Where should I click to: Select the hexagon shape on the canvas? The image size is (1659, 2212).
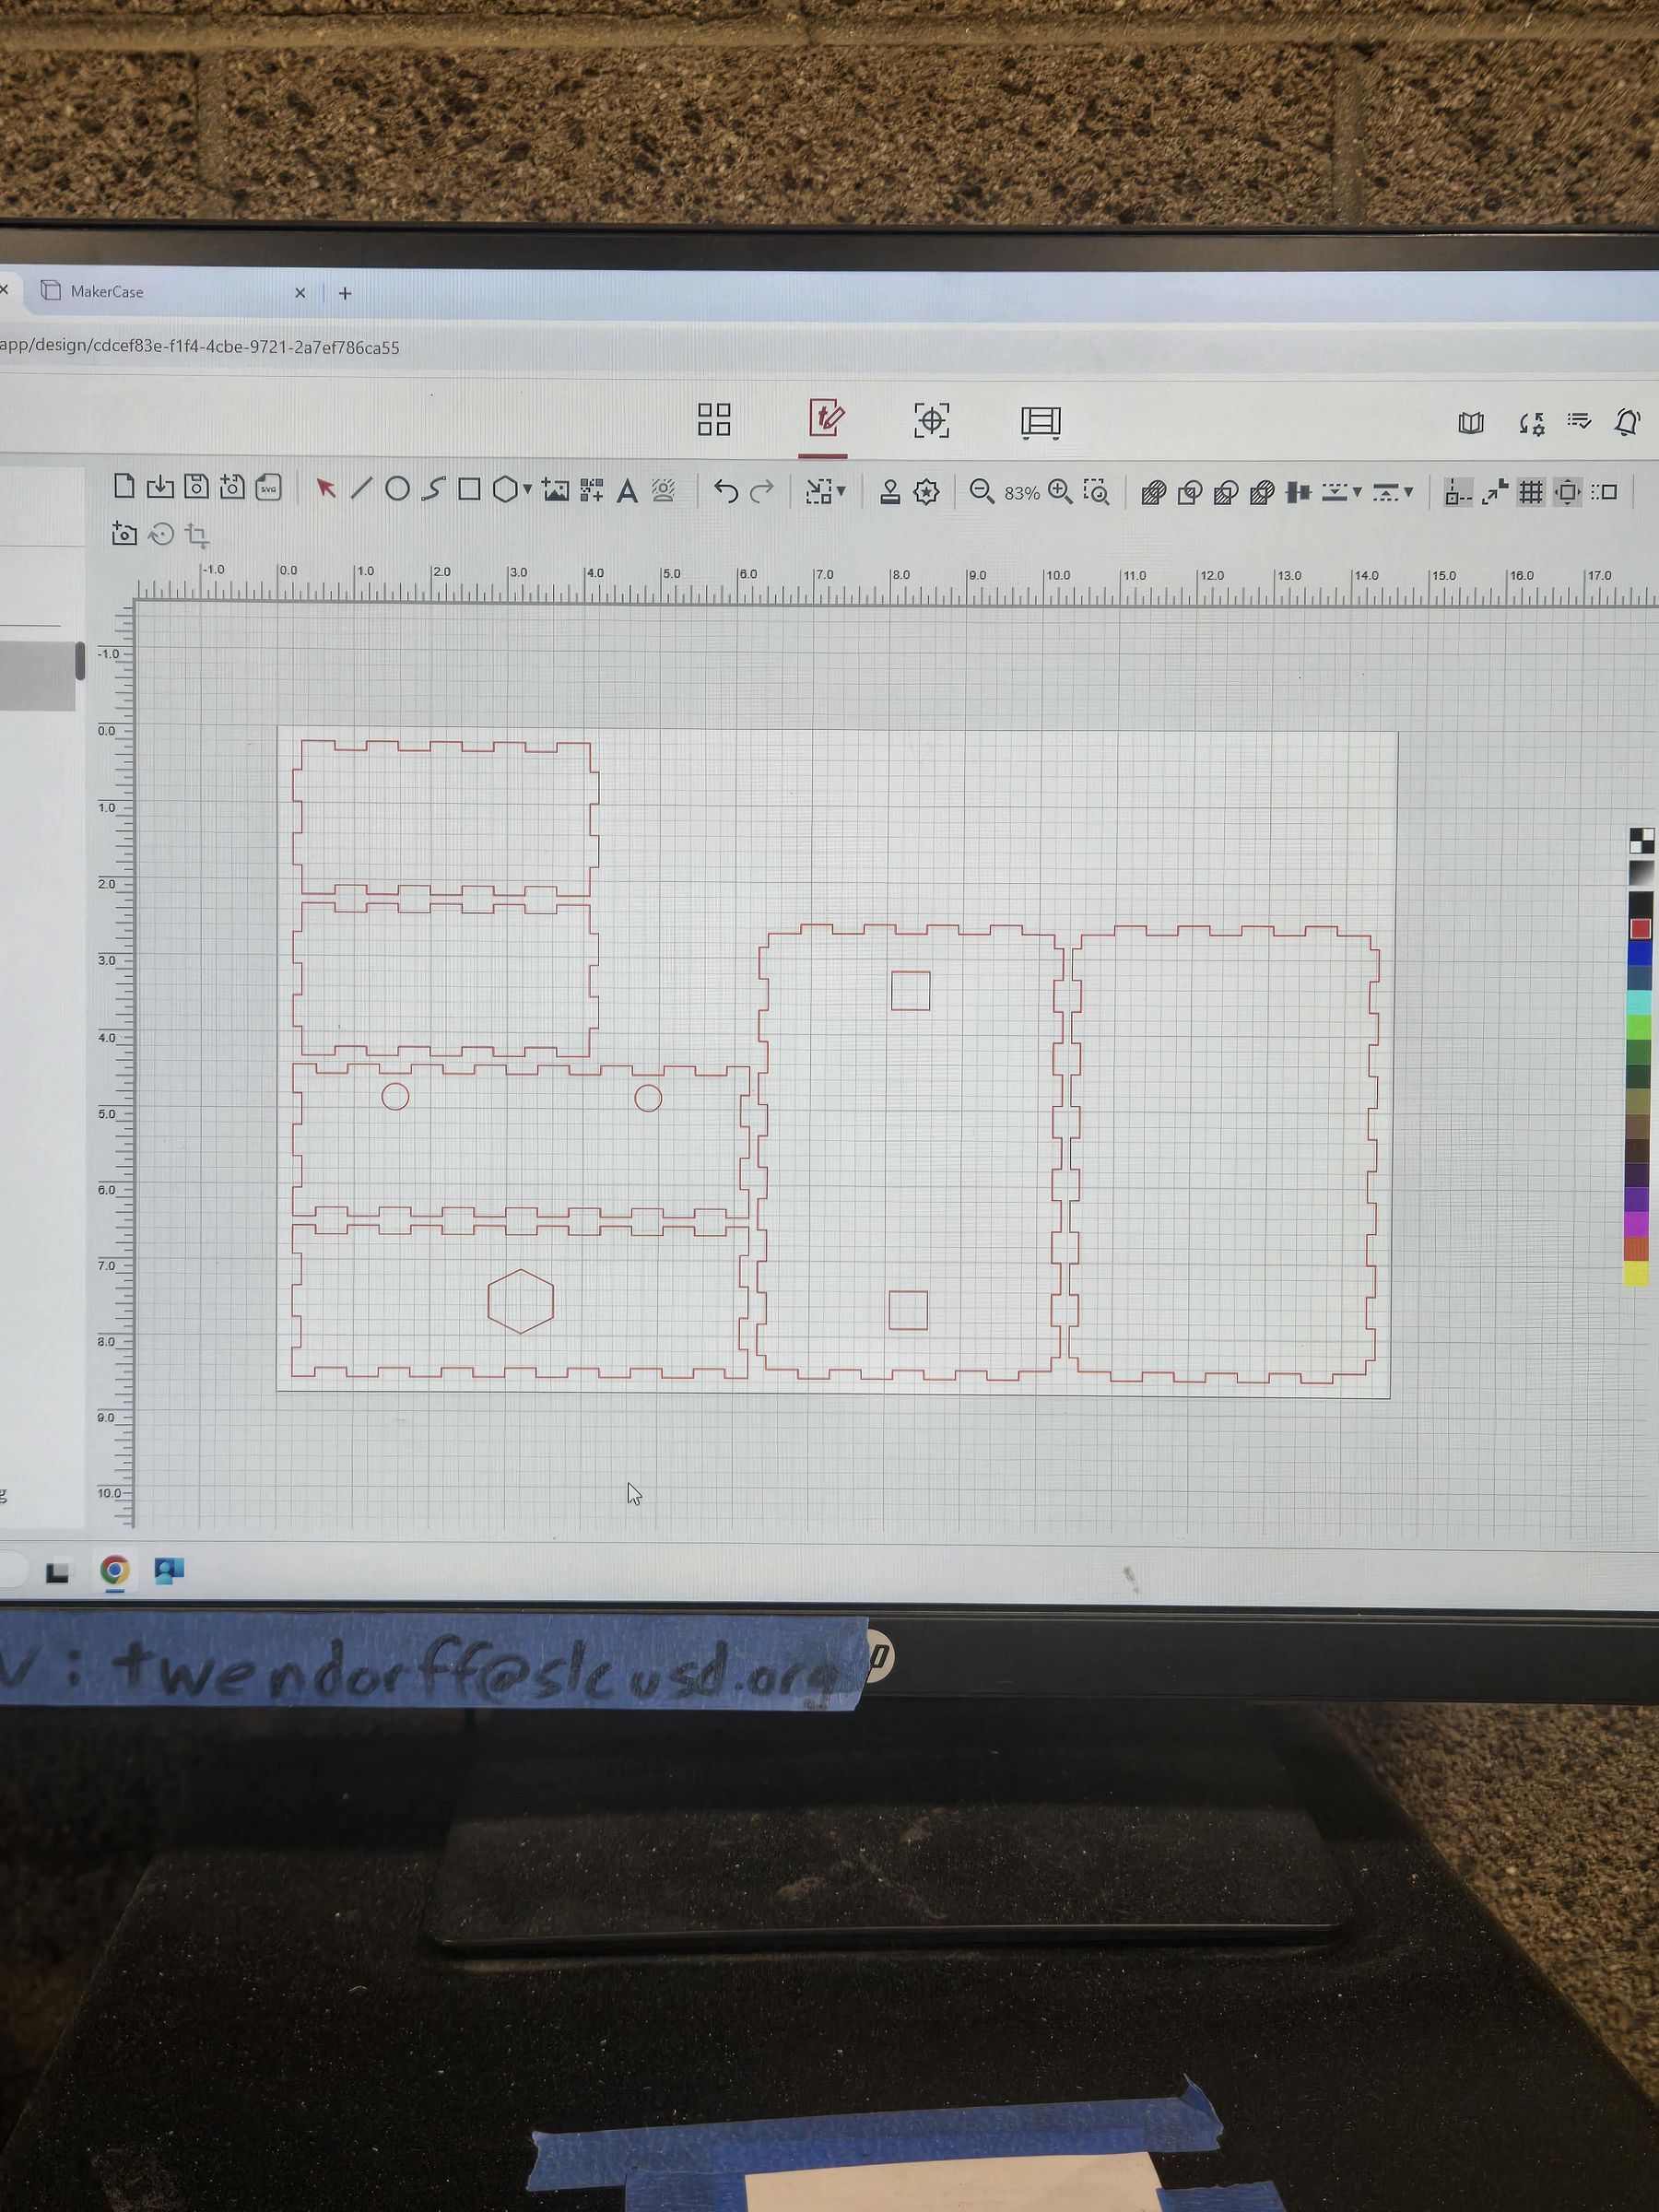520,1301
